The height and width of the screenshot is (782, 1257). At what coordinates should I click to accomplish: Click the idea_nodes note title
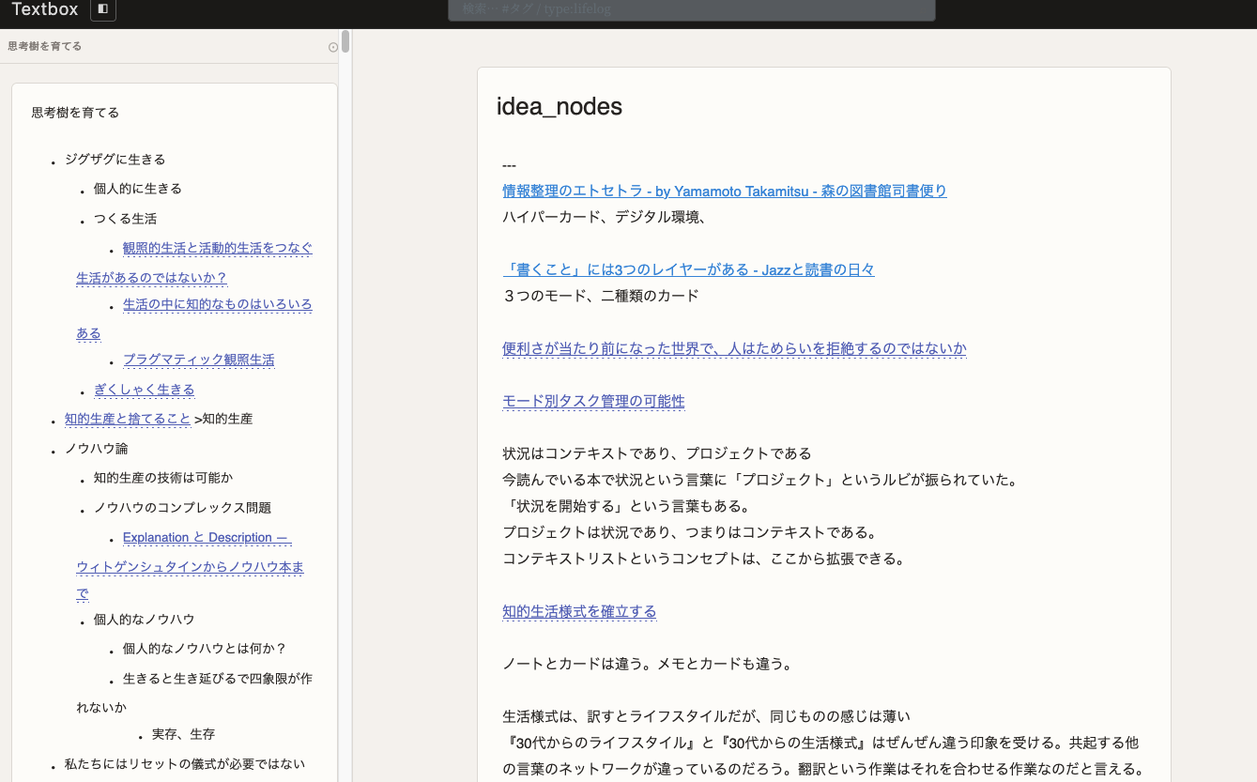click(x=560, y=106)
